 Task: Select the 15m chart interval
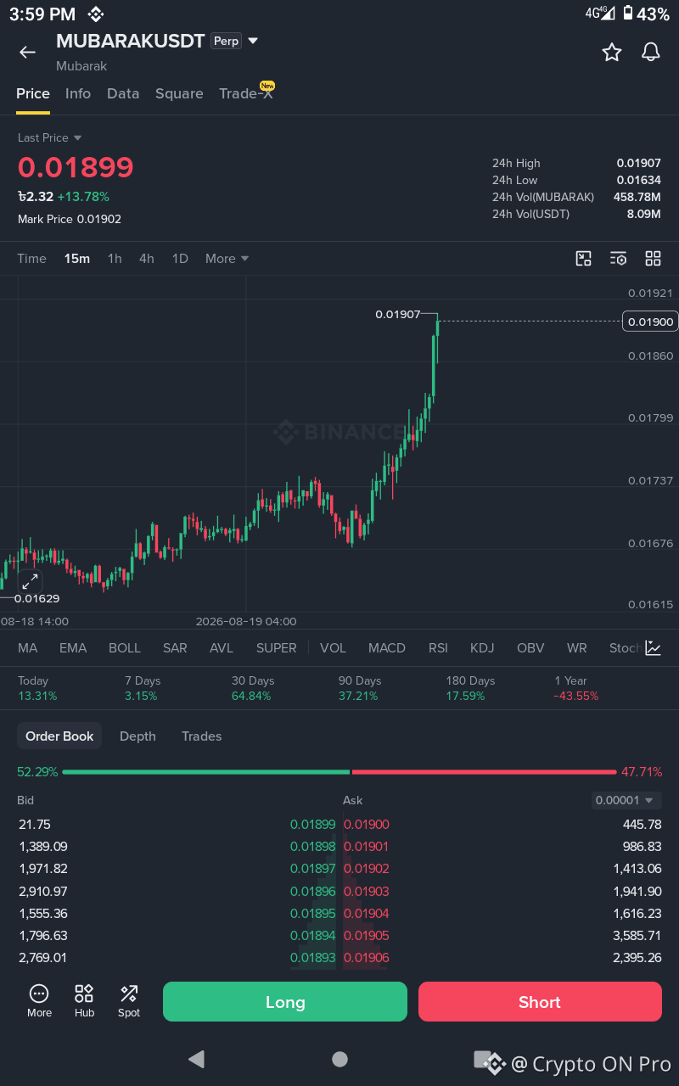pyautogui.click(x=77, y=259)
